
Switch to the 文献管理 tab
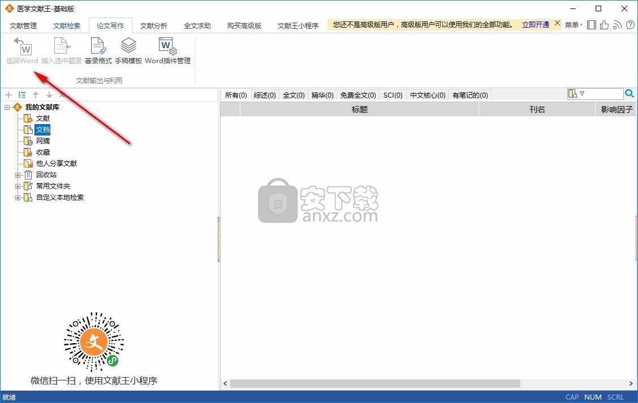pos(23,25)
